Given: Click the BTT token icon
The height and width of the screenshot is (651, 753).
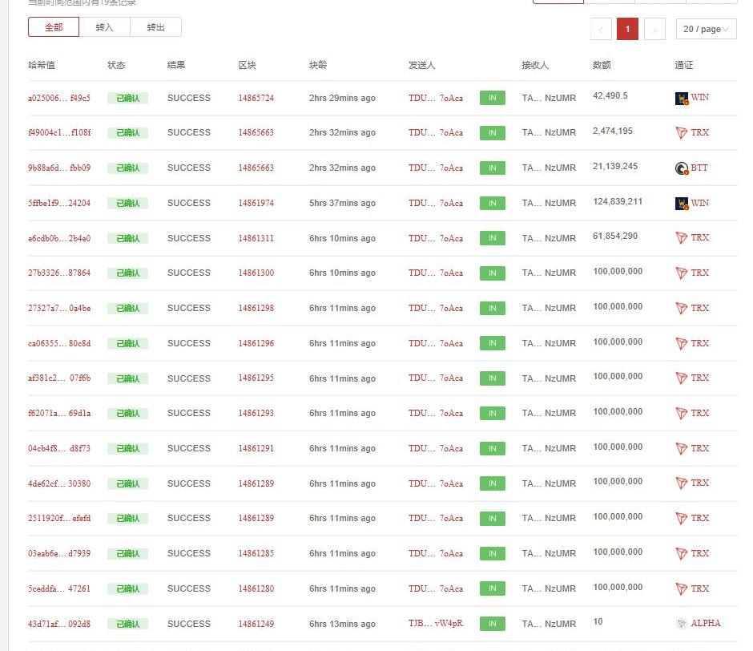Looking at the screenshot, I should 682,168.
